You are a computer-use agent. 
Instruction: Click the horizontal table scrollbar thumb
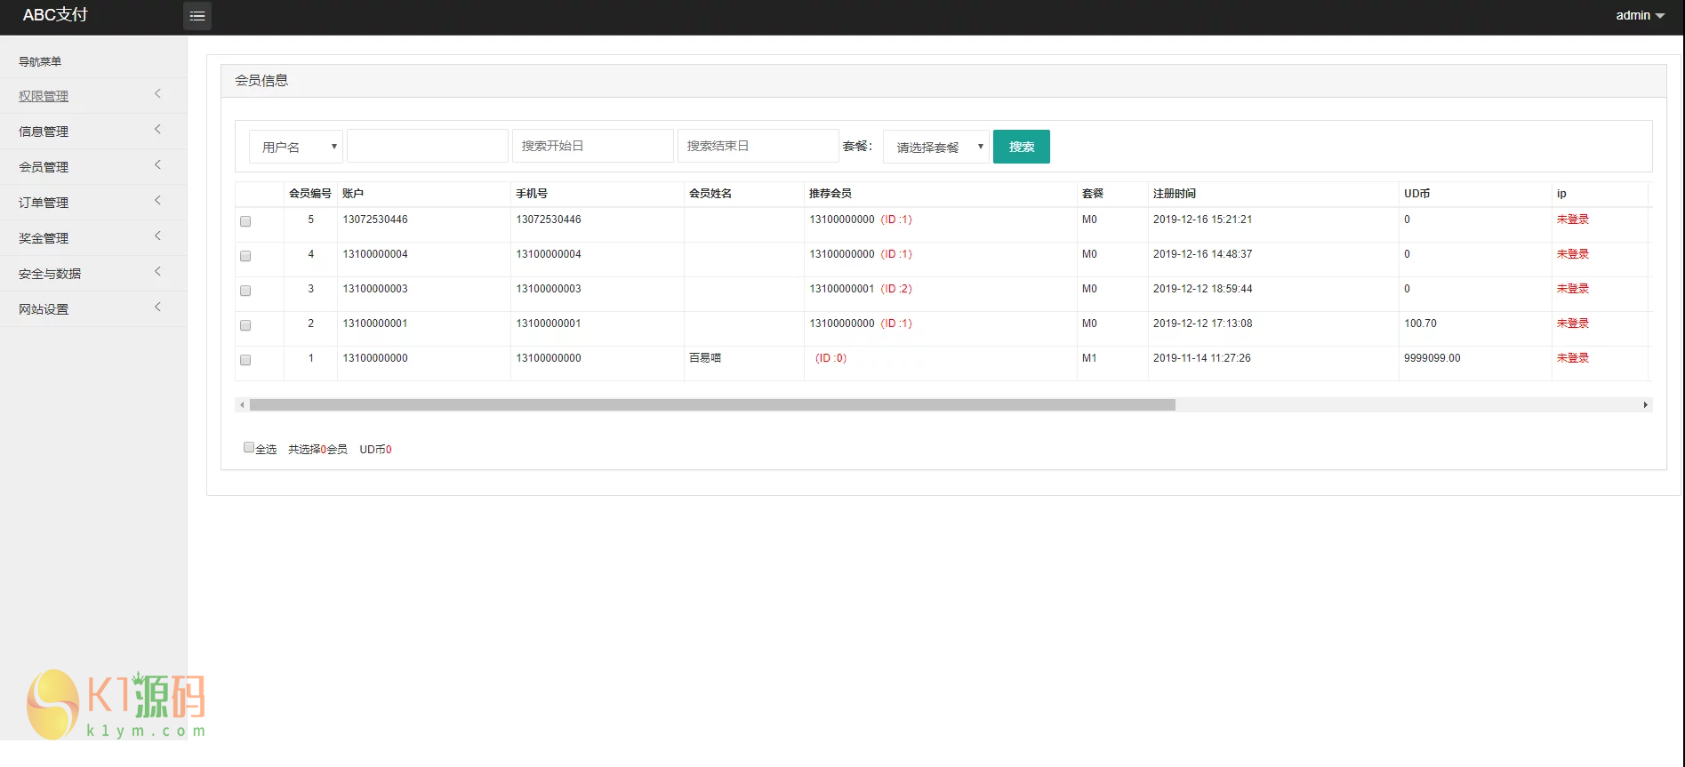[712, 404]
